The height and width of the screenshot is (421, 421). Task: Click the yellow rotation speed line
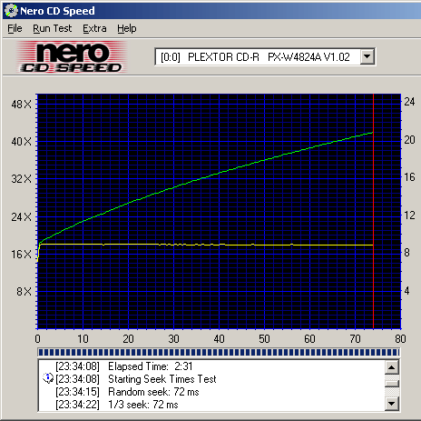pyautogui.click(x=206, y=245)
